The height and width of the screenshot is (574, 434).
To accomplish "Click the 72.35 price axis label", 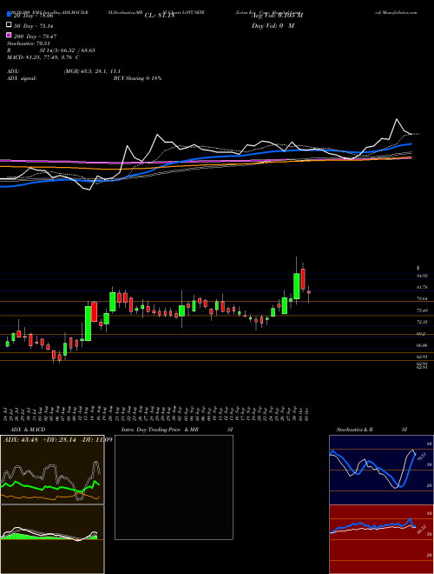I will (x=422, y=322).
